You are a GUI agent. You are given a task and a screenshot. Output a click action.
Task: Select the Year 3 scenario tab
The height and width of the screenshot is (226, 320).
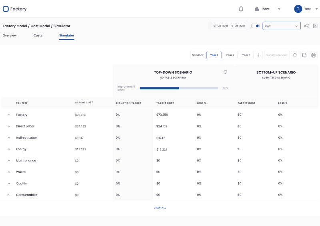tap(246, 55)
